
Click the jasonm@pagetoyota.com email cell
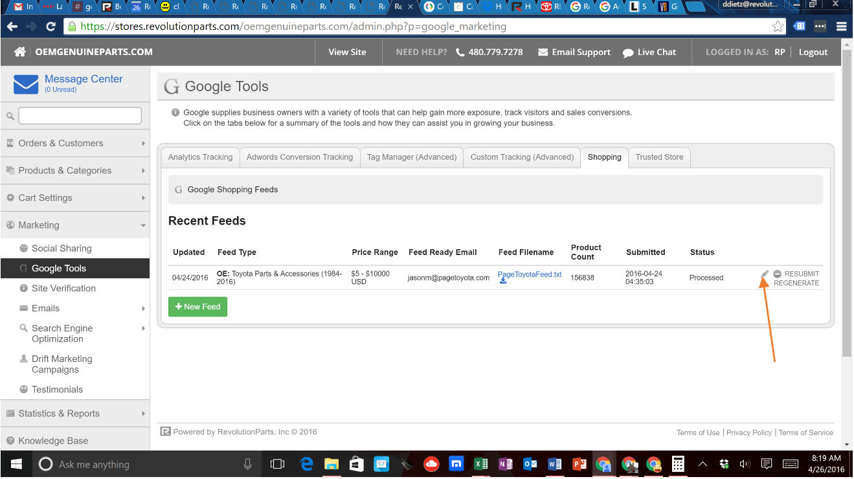[449, 278]
